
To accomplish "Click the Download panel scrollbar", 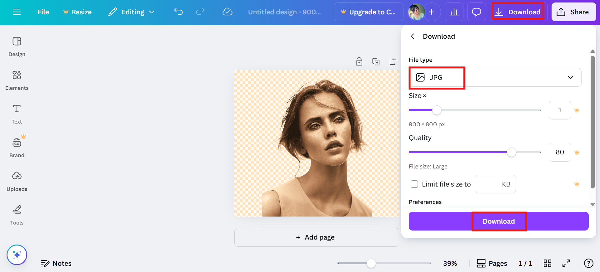I will tap(592, 122).
